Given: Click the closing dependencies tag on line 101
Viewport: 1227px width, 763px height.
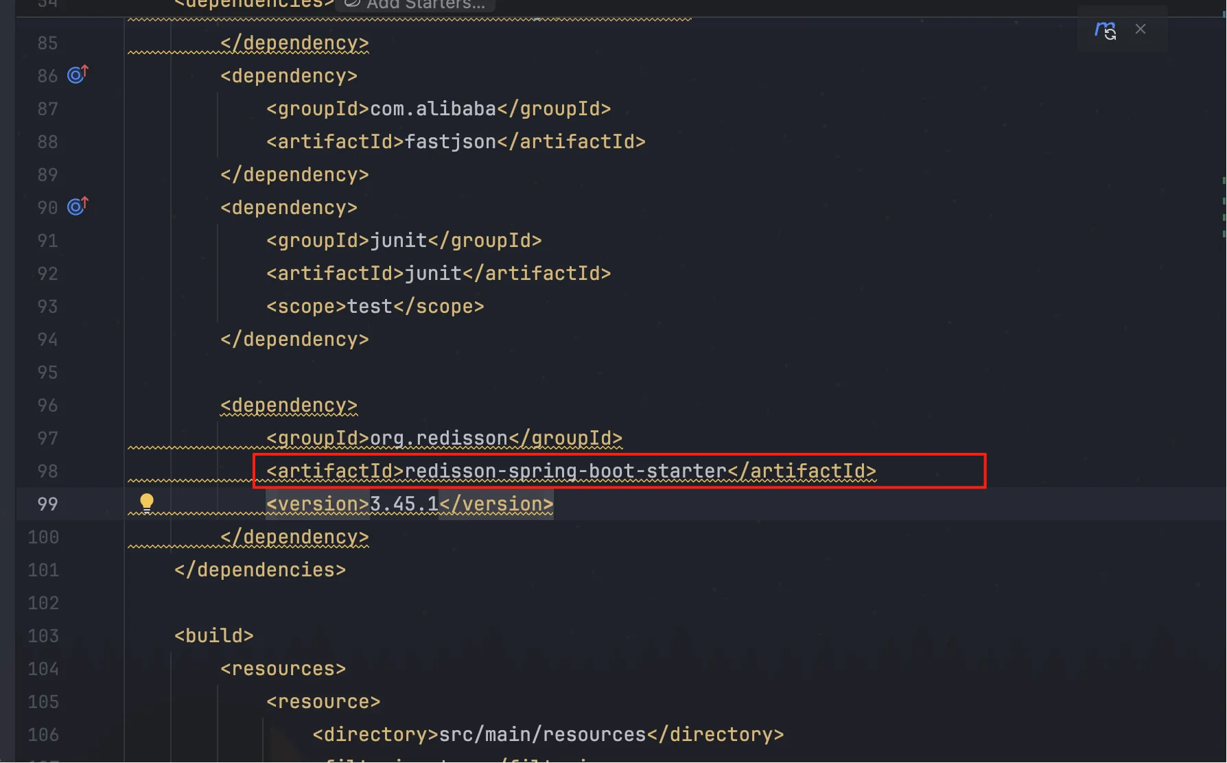Looking at the screenshot, I should 259,570.
